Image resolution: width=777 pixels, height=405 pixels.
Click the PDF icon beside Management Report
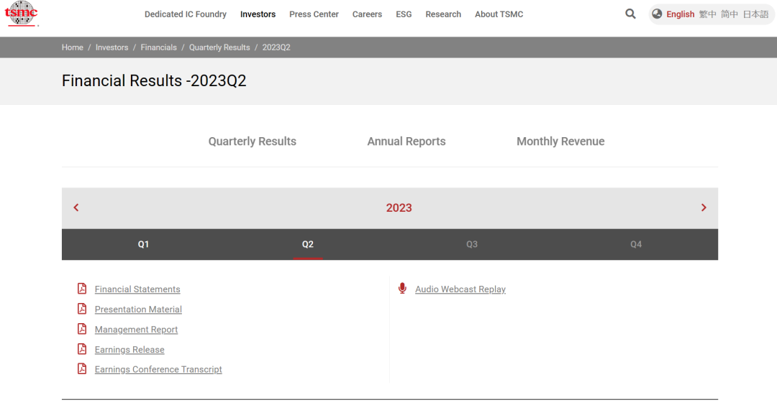82,329
